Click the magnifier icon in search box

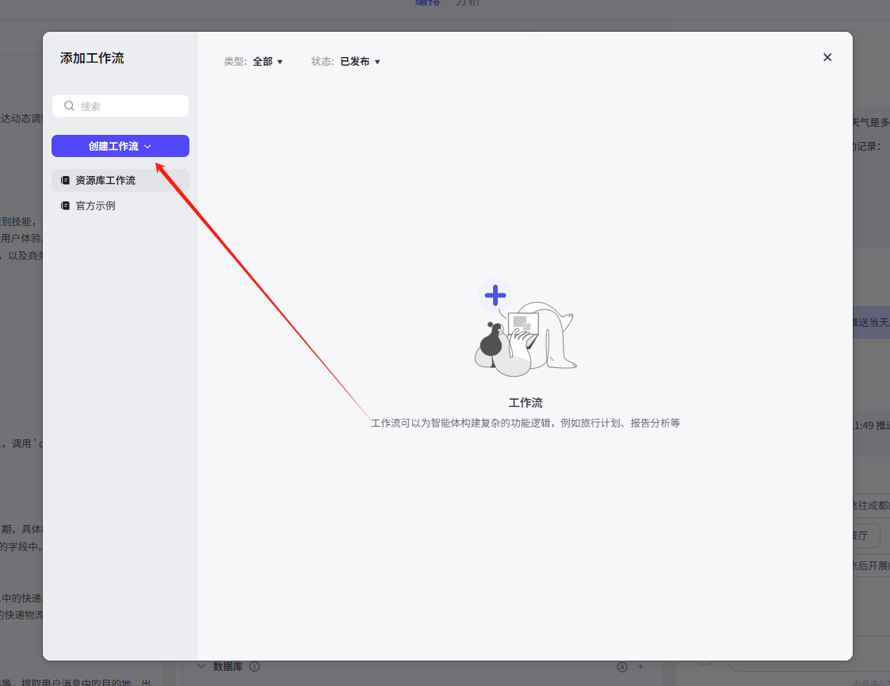tap(69, 106)
